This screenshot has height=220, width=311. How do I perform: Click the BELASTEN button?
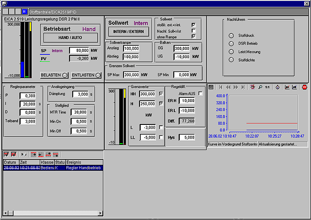coord(54,75)
